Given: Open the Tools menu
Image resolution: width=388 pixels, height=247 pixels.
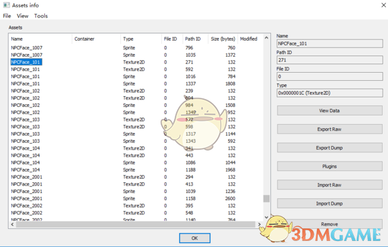Looking at the screenshot, I should coord(41,16).
